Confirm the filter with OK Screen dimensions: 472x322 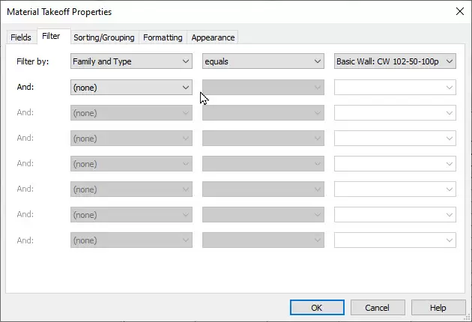(317, 308)
